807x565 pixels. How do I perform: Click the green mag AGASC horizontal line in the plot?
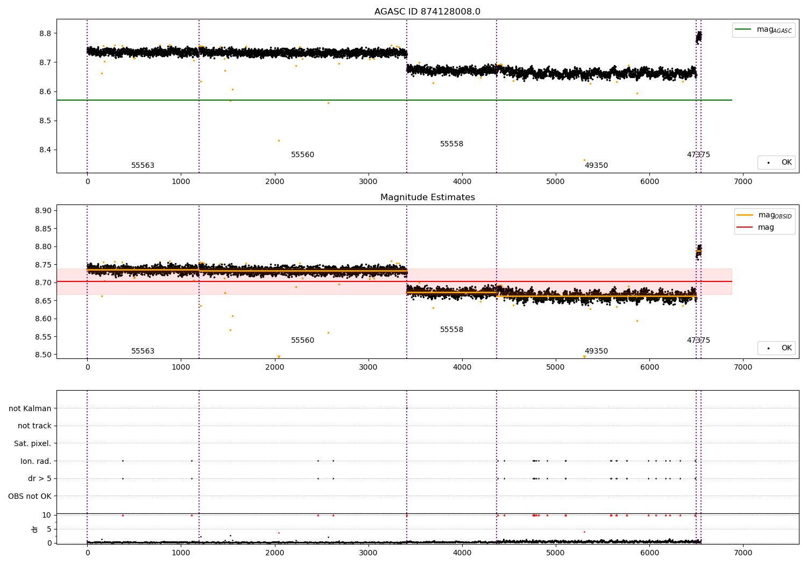click(x=394, y=100)
